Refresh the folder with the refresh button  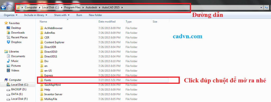point(266,7)
